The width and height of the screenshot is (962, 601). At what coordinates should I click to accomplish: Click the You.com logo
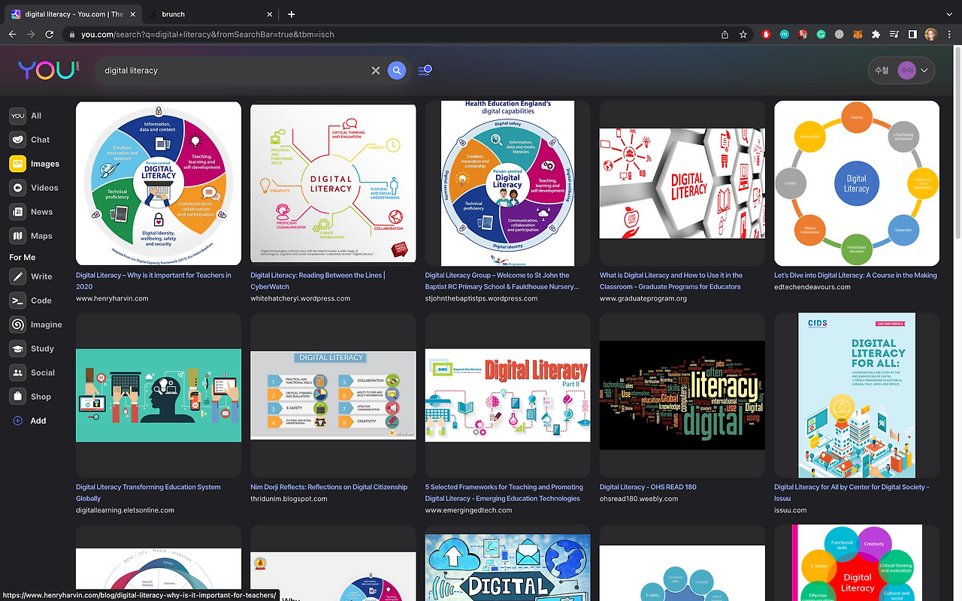point(49,70)
